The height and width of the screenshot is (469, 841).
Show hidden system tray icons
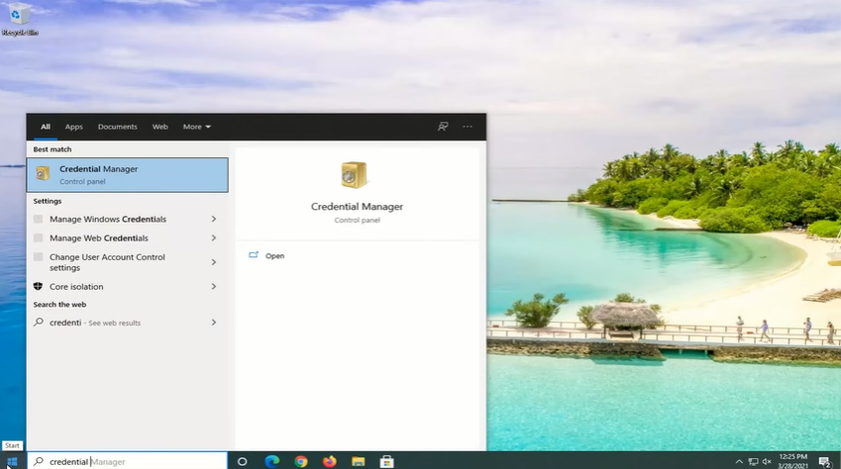pyautogui.click(x=739, y=461)
